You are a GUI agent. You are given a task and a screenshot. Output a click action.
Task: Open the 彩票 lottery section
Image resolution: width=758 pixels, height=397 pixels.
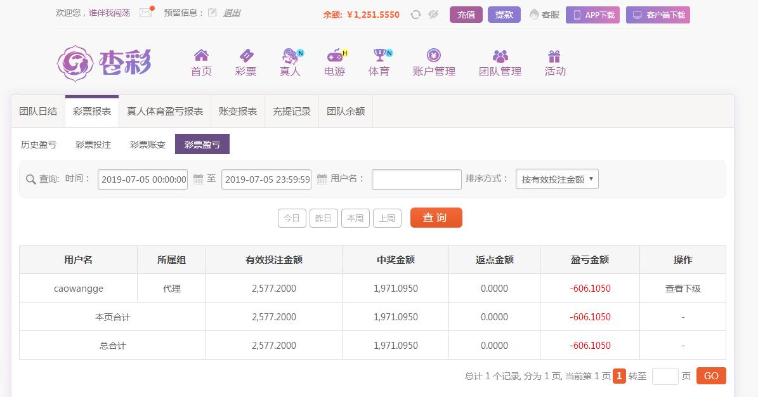pos(245,63)
